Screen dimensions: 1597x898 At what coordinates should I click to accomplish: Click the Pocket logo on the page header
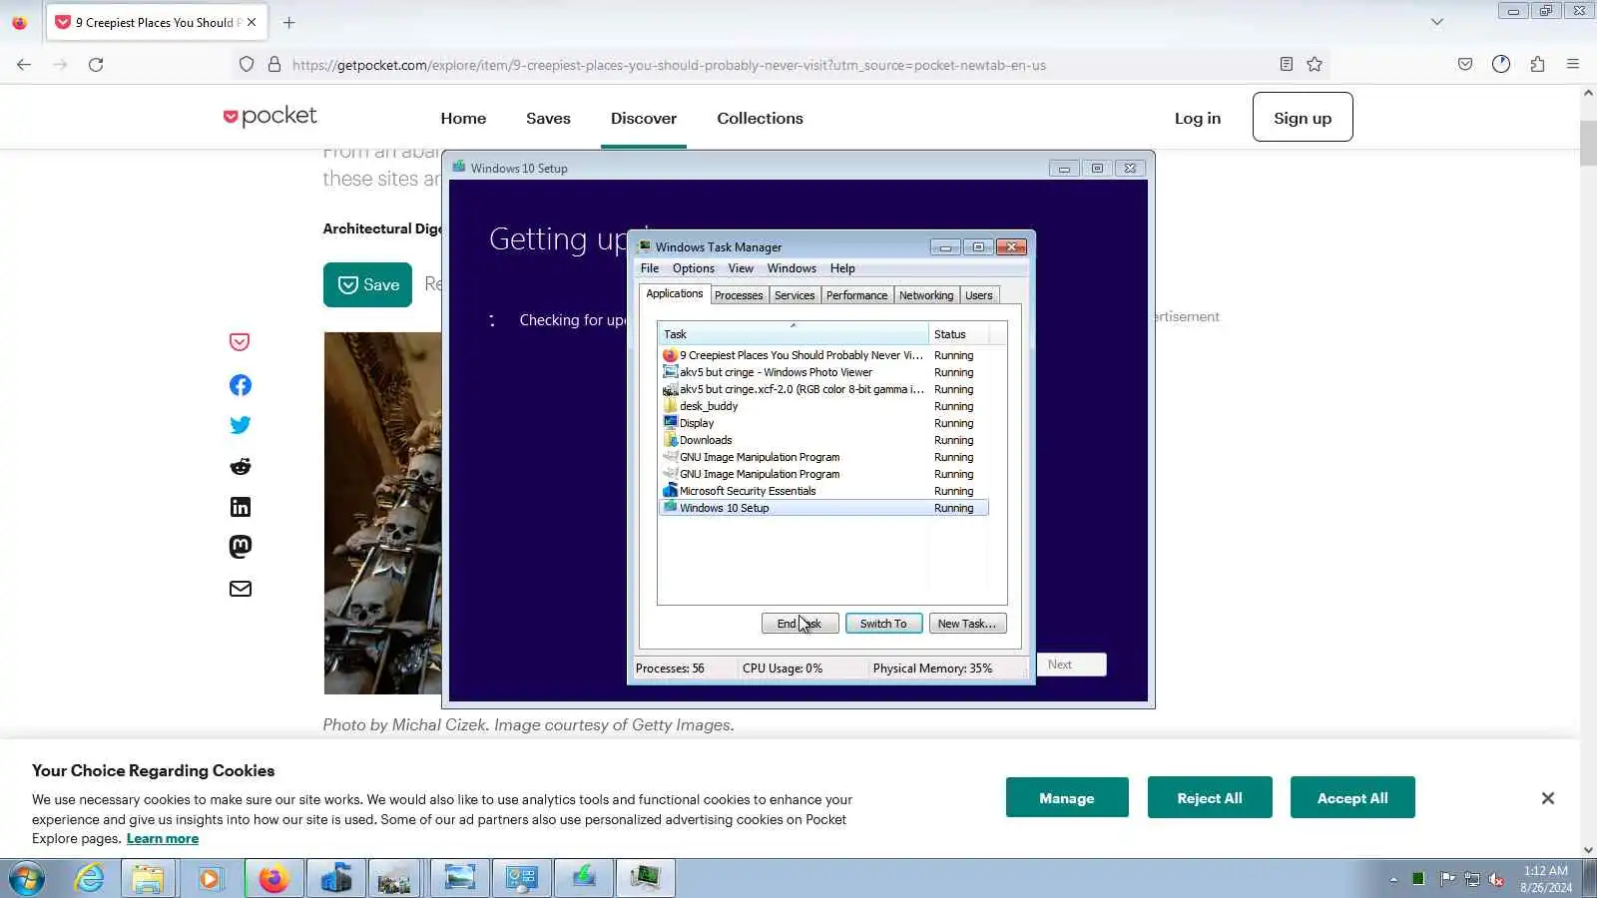pos(270,117)
